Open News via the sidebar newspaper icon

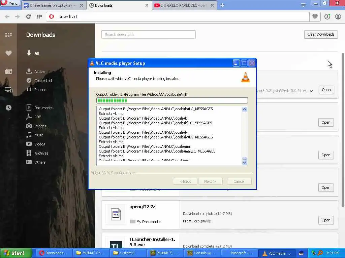[x=8, y=71]
